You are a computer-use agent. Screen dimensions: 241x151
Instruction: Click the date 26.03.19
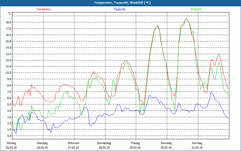point(42,148)
